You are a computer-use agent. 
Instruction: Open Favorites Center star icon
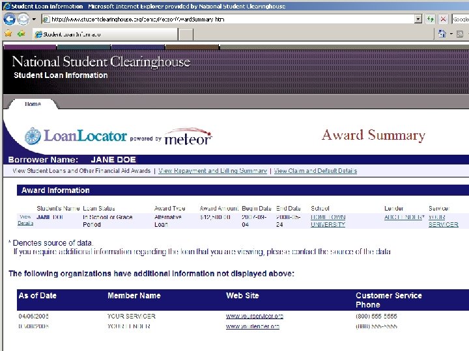click(x=8, y=33)
